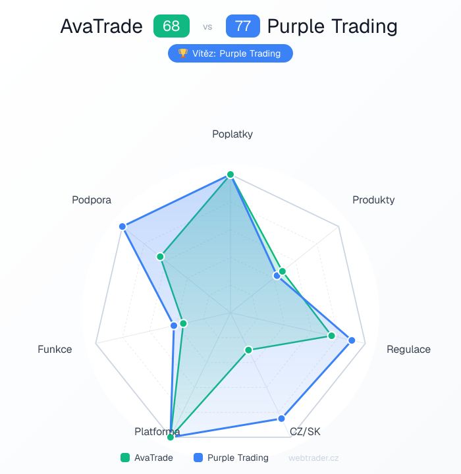Viewport: 461px width, 474px height.
Task: Click the Regulace axis label
Action: click(x=408, y=349)
